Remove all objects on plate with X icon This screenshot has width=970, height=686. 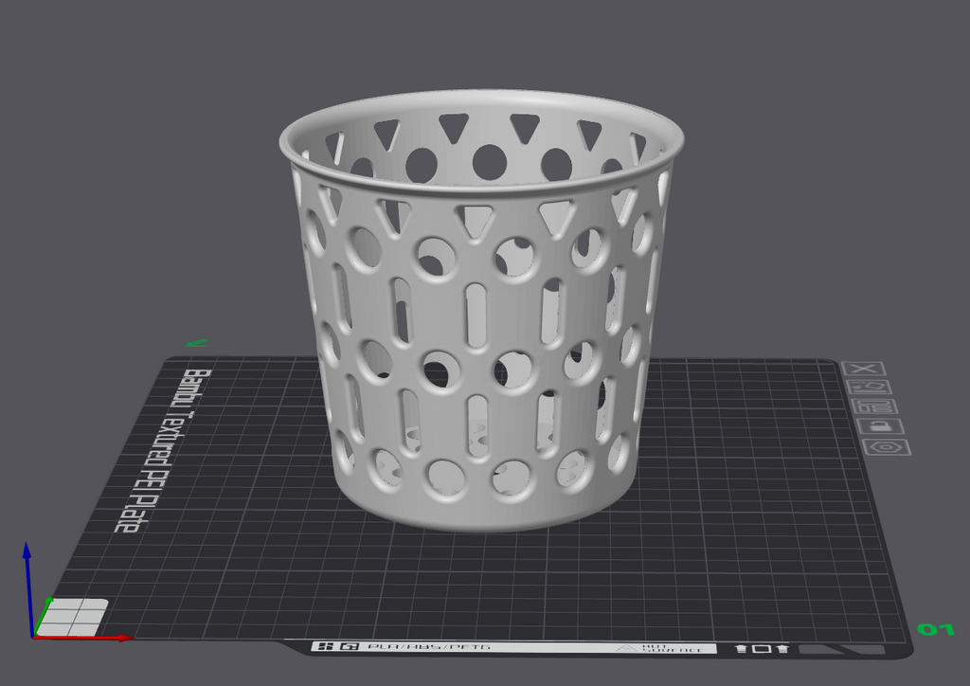click(864, 369)
